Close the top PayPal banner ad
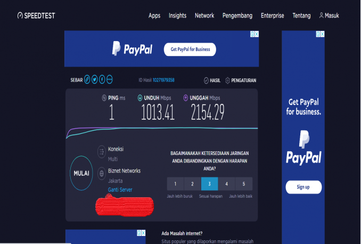The width and height of the screenshot is (361, 244). point(256,34)
